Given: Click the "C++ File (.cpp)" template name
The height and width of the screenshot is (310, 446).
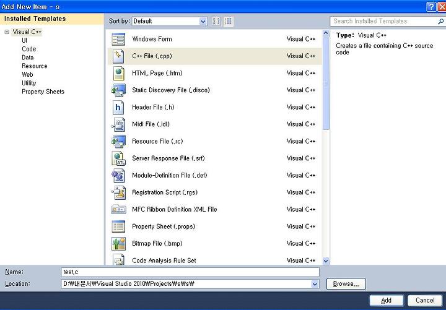Looking at the screenshot, I should 152,56.
